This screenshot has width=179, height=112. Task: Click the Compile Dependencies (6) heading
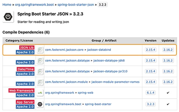(x=26, y=32)
